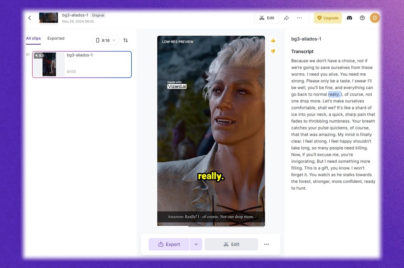This screenshot has height=268, width=404.
Task: Click the date "Nov 29, 2024 08:35"
Action: (x=78, y=21)
